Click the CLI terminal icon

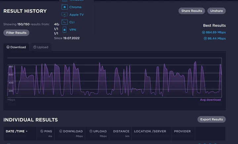[64, 22]
